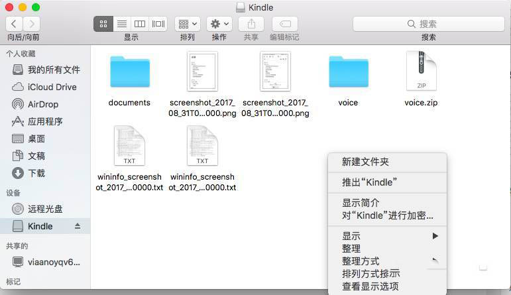The image size is (511, 295).
Task: Expand the 显示 submenu in context menu
Action: pyautogui.click(x=388, y=236)
